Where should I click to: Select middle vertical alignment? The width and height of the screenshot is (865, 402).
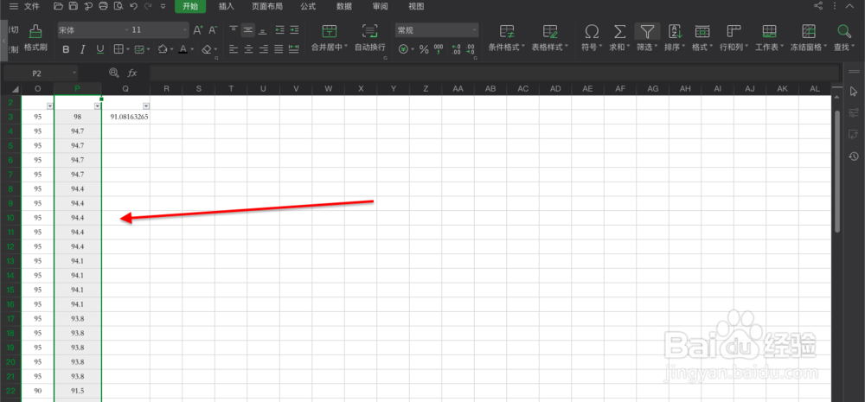pyautogui.click(x=248, y=29)
